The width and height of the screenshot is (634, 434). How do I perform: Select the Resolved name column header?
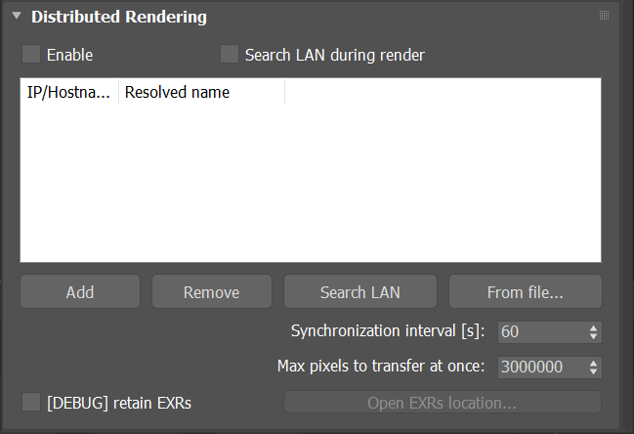pyautogui.click(x=202, y=92)
